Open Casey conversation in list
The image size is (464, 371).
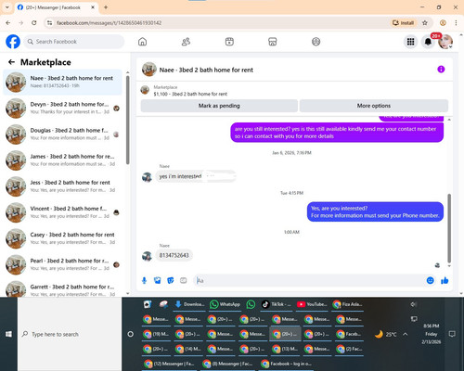coord(62,238)
